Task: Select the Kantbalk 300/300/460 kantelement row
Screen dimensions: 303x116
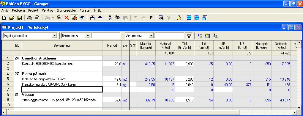Action: pos(62,63)
